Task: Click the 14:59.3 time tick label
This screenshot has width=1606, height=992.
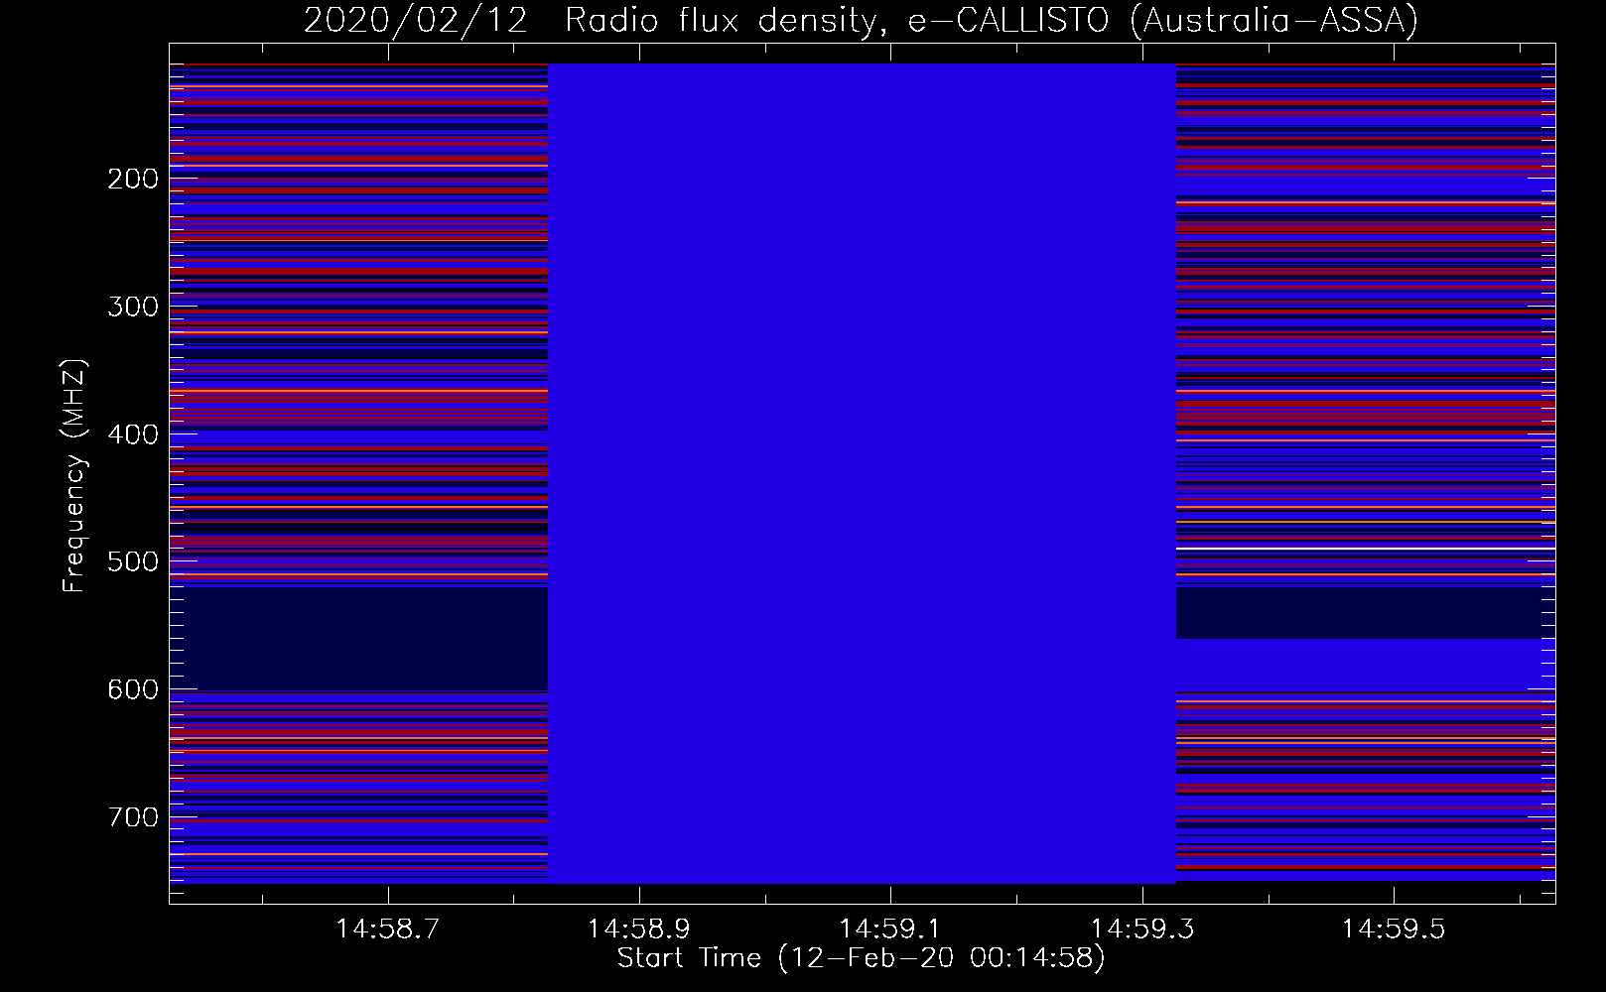Action: [1142, 930]
